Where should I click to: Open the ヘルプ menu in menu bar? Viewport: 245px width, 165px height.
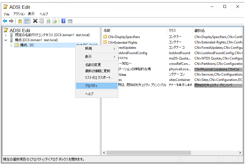click(x=44, y=14)
